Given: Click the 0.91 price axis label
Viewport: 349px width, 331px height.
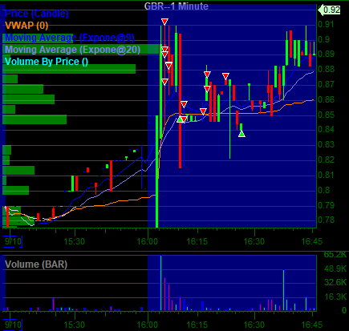Looking at the screenshot, I should [326, 24].
